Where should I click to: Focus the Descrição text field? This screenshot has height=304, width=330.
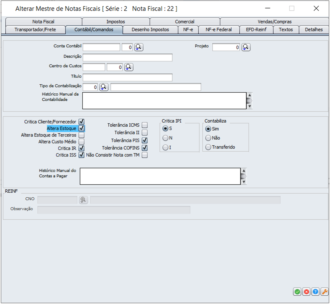pos(128,57)
